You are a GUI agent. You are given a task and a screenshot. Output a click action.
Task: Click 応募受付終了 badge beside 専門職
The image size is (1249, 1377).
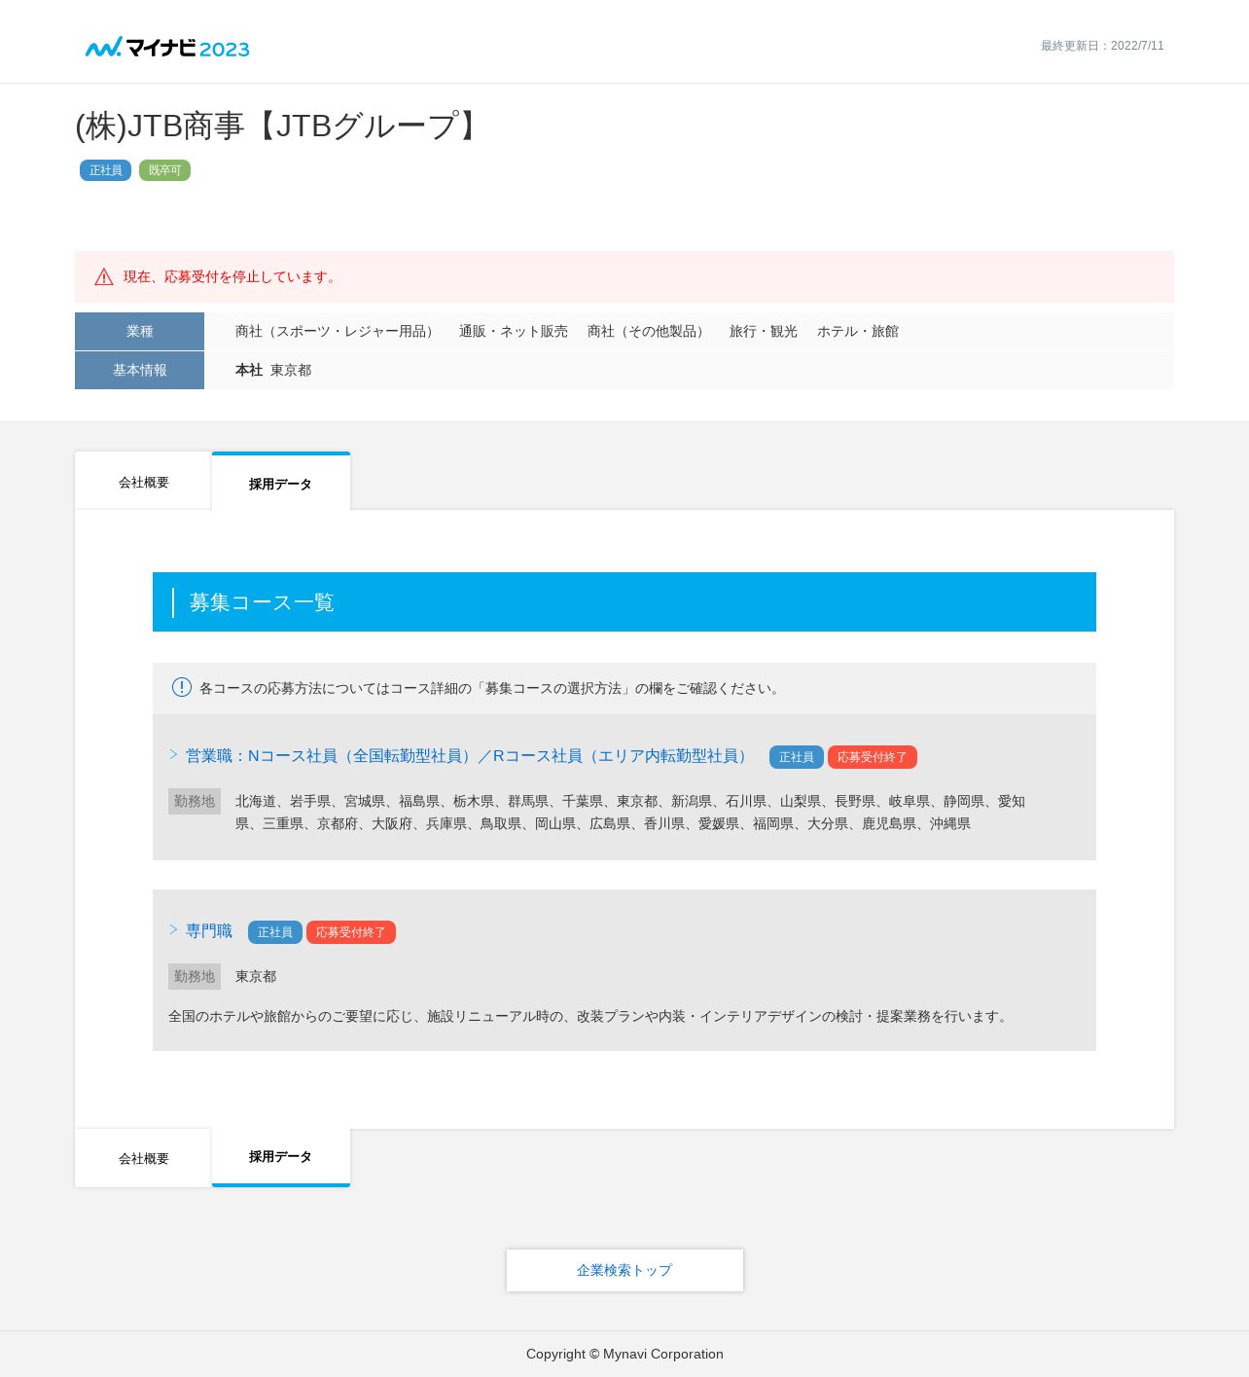pos(350,932)
